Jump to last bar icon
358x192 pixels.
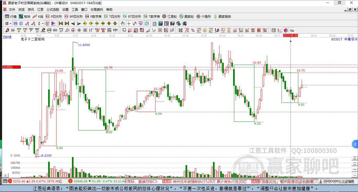pos(67,23)
